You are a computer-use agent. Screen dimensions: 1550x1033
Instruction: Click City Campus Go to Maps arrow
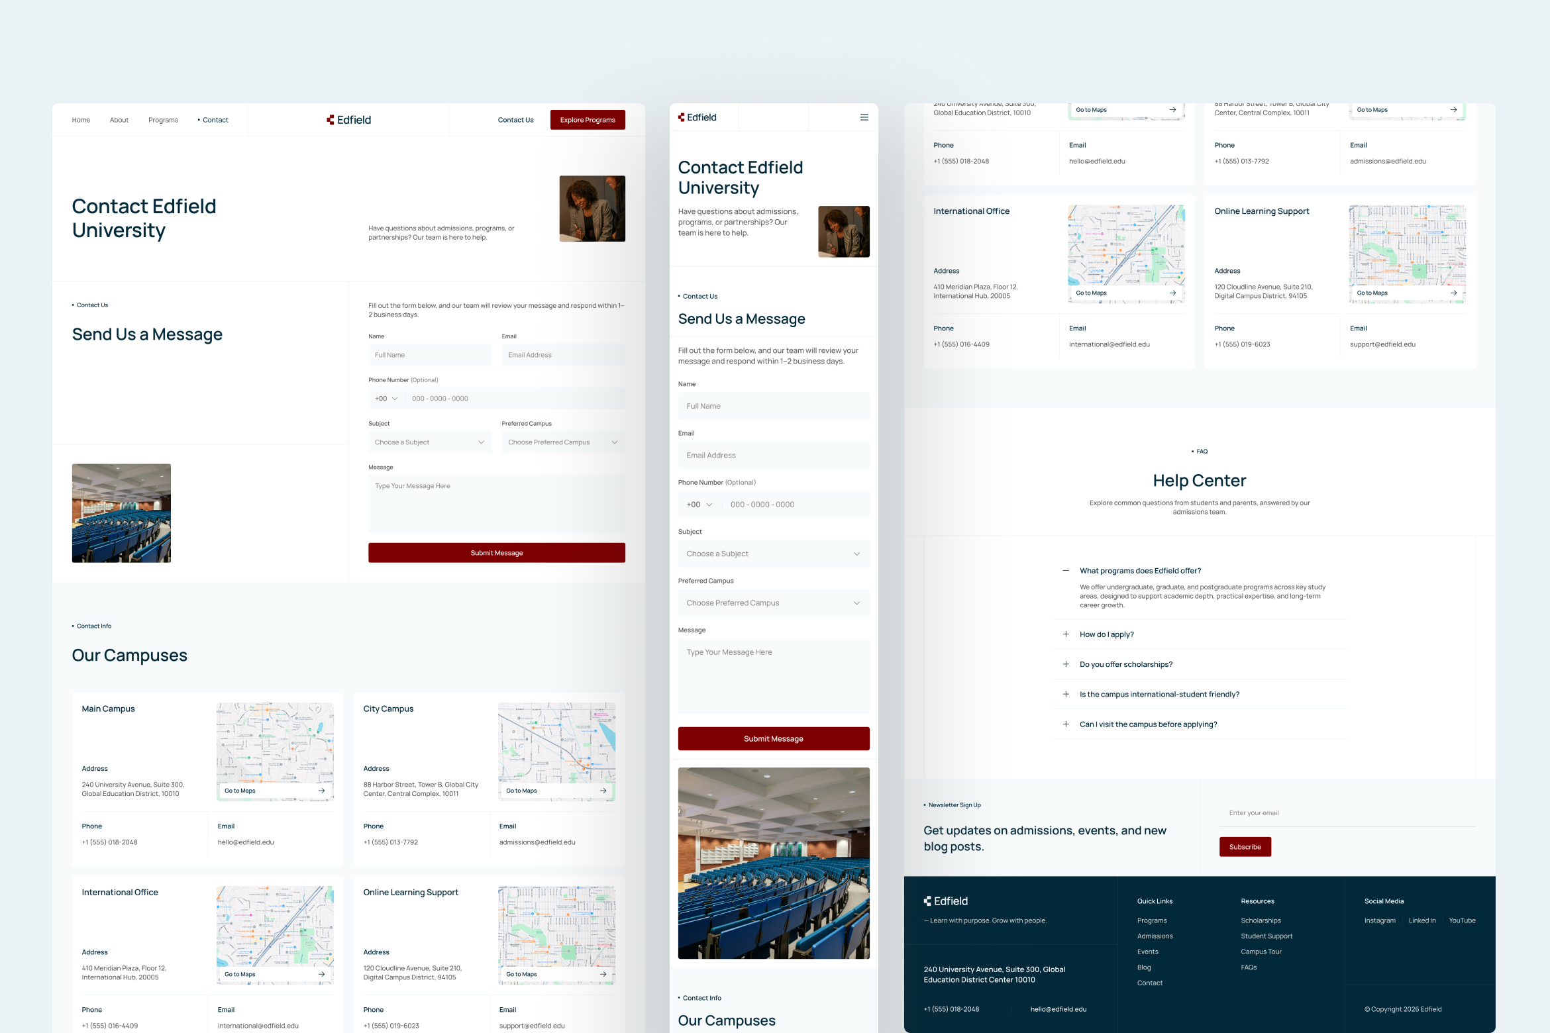[603, 791]
